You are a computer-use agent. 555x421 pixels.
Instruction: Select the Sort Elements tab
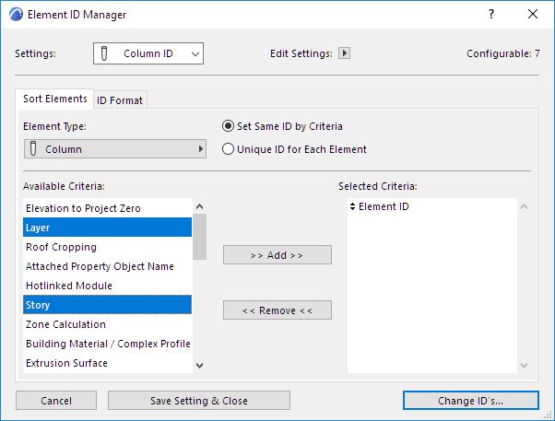(55, 99)
